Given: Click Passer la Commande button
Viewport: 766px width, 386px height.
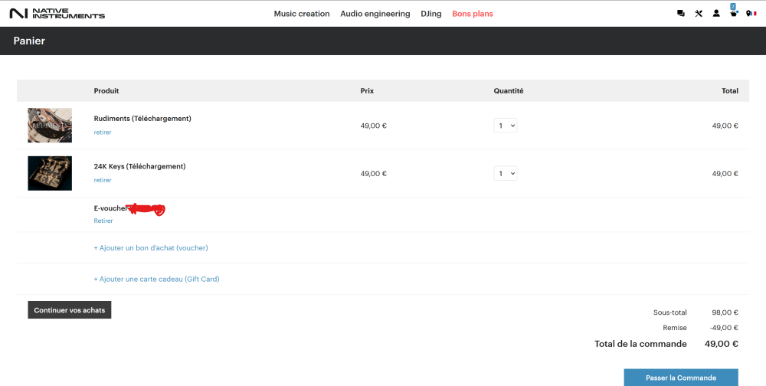Looking at the screenshot, I should [681, 378].
